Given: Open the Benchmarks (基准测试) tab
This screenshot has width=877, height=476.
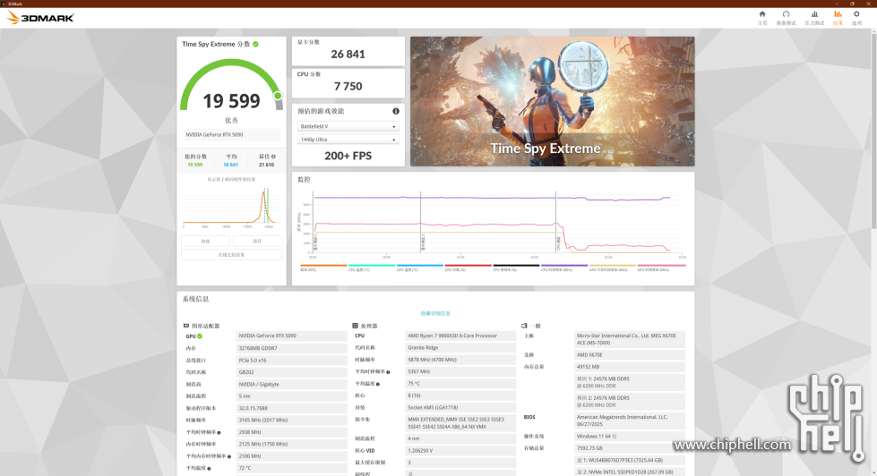Looking at the screenshot, I should coord(786,18).
